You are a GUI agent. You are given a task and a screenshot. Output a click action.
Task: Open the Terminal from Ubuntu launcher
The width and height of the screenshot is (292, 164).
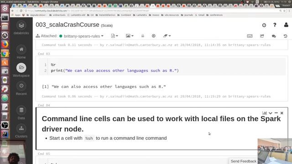coord(5,18)
